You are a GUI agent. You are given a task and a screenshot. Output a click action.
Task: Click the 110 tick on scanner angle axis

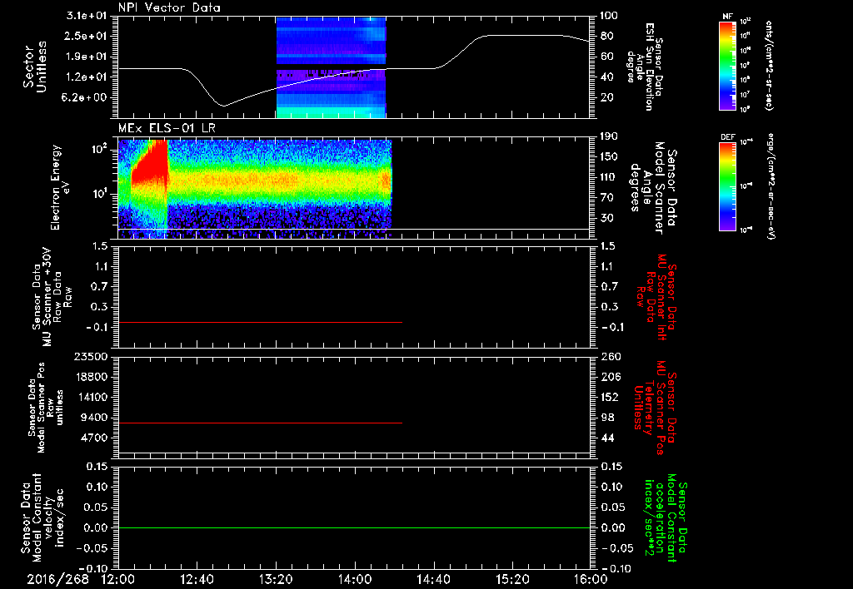point(609,177)
